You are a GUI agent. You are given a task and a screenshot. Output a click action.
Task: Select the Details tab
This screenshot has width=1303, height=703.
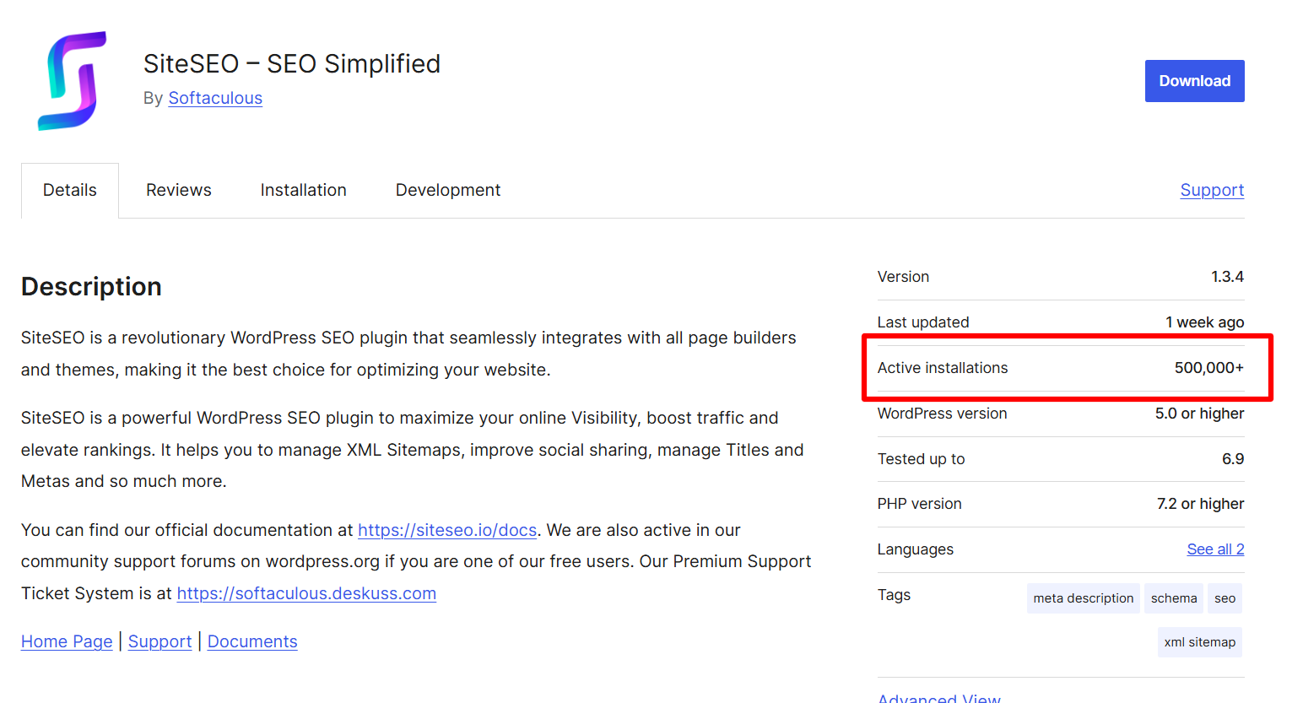(x=69, y=190)
